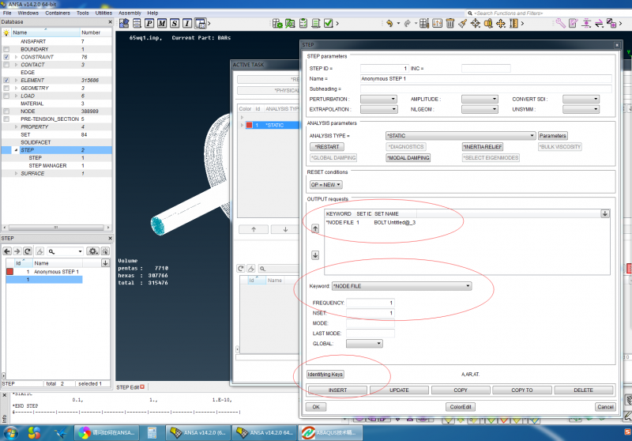Screen dimensions: 632x441
Task: Enable the BOUNDARY checkbox
Action: (x=6, y=50)
